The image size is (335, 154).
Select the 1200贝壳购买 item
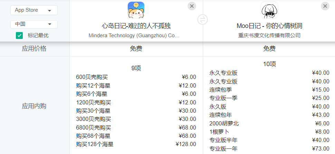pyautogui.click(x=94, y=102)
